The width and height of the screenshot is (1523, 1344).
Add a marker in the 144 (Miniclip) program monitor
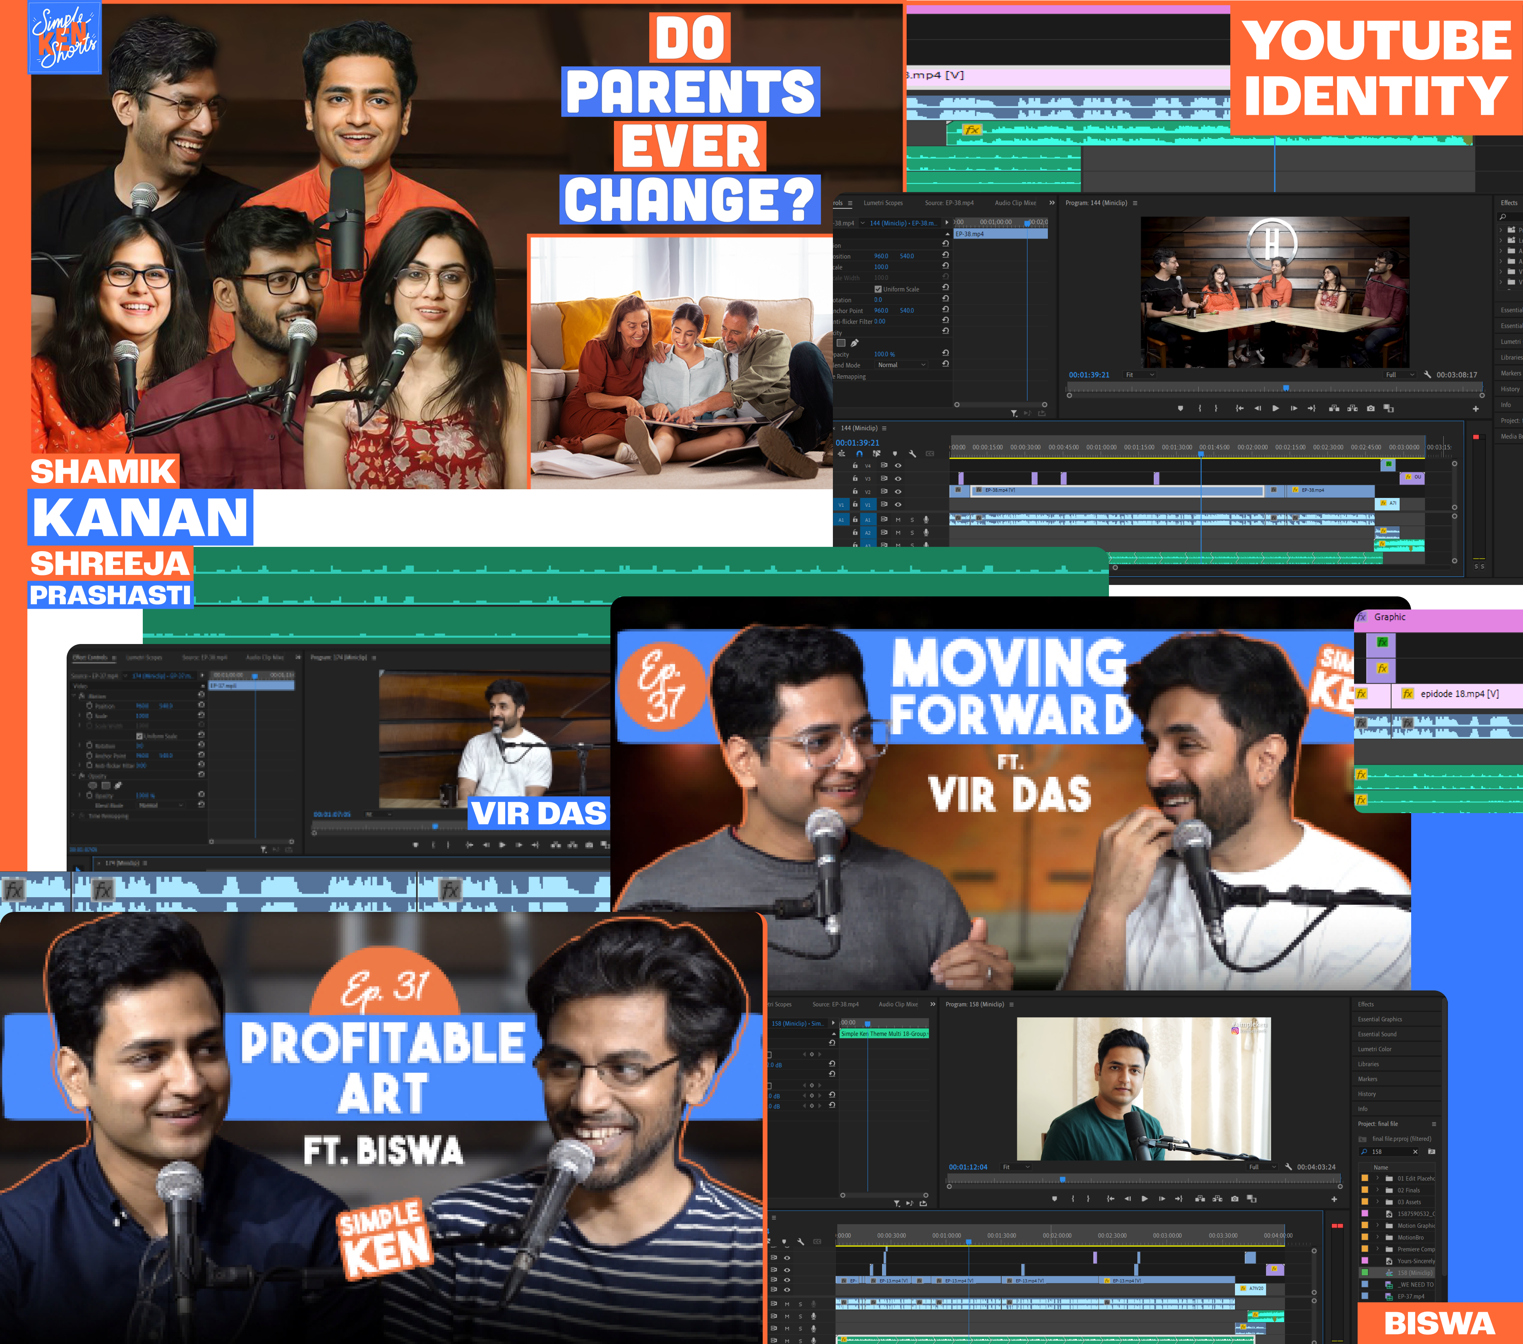coord(1180,408)
